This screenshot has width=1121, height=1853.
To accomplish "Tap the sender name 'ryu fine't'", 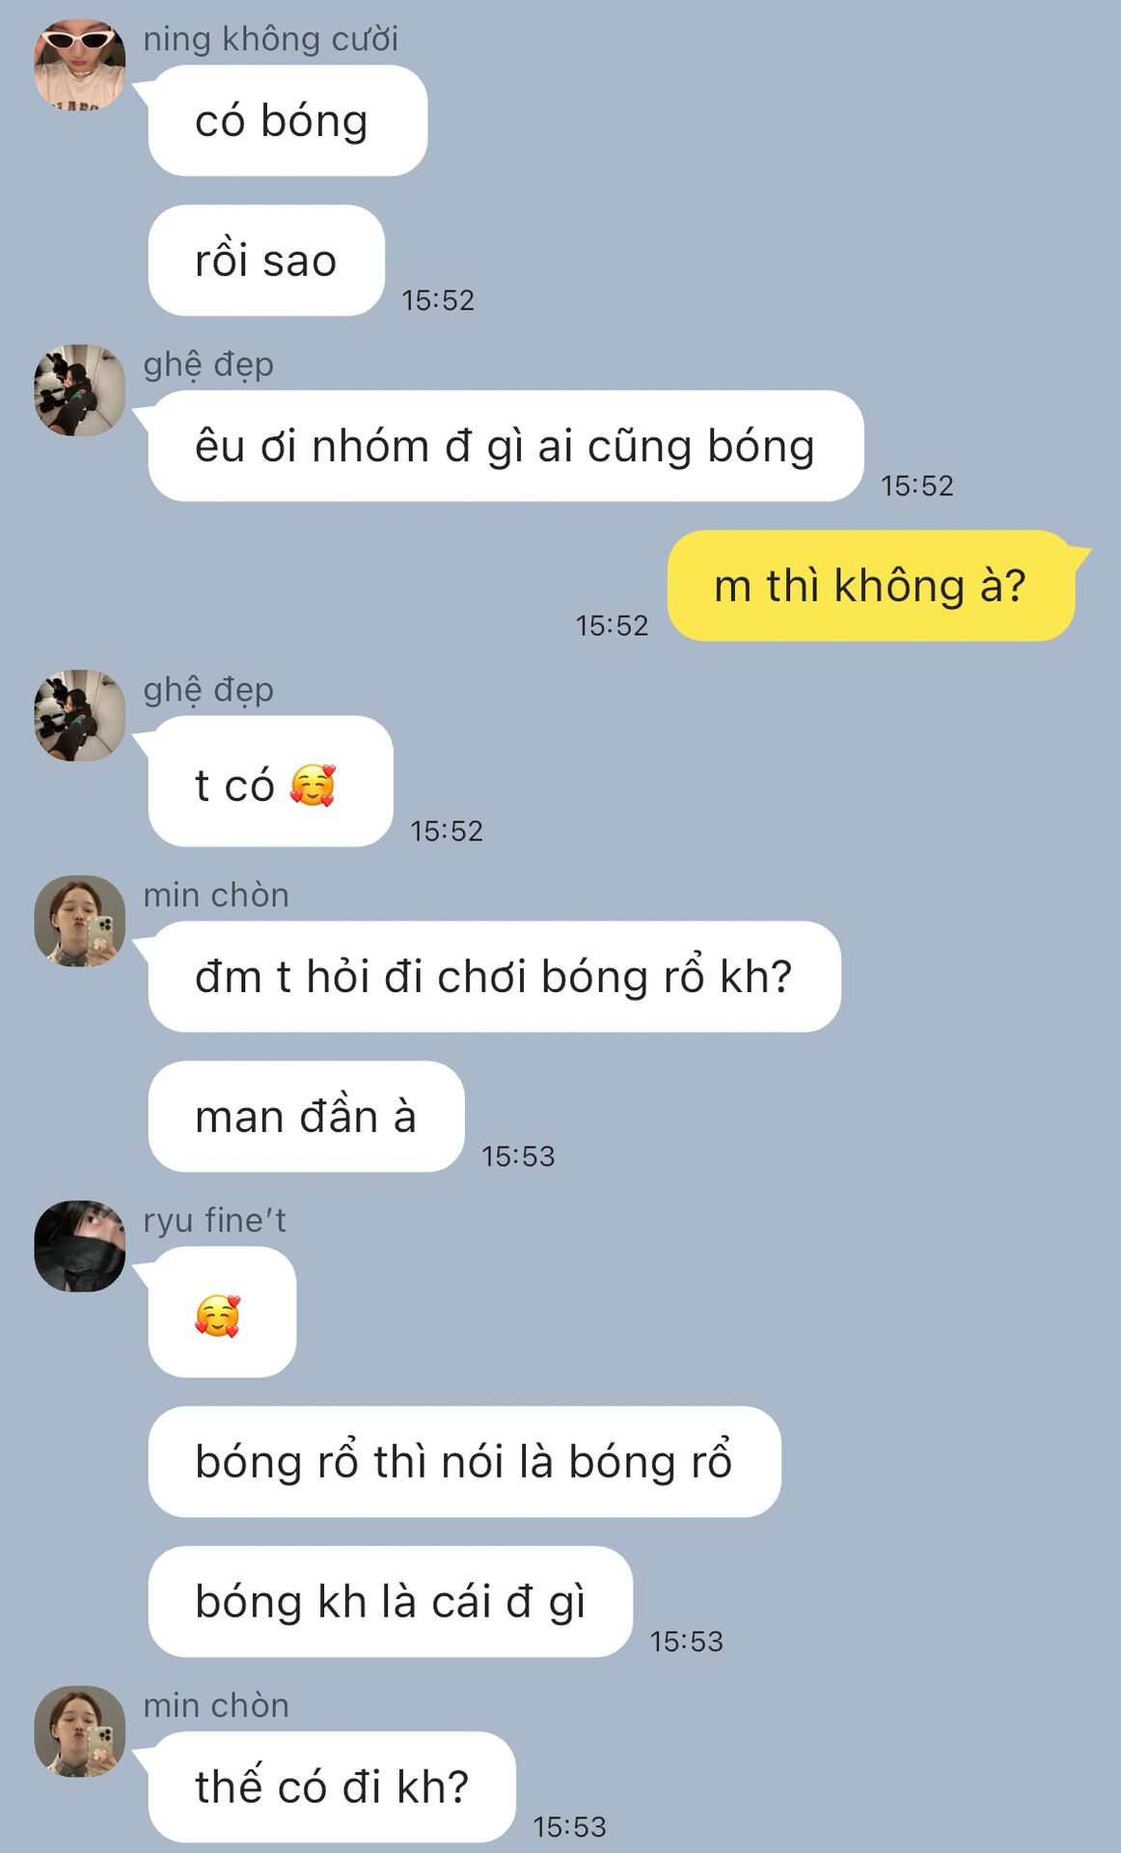I will 215,1221.
